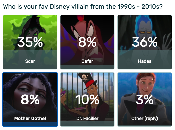Click the 10% result on Dr. Facilier

pyautogui.click(x=87, y=99)
